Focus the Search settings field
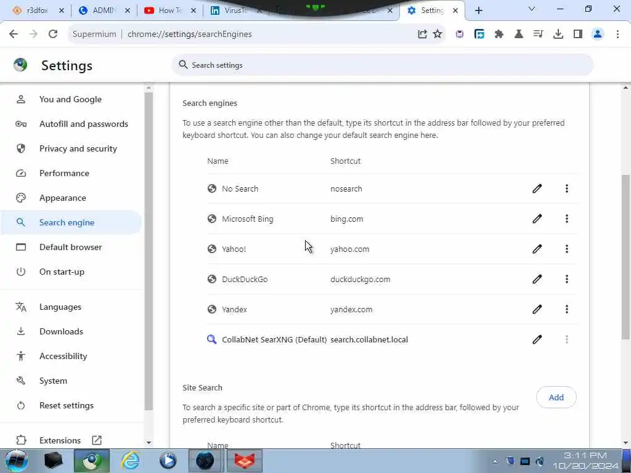 click(x=382, y=65)
